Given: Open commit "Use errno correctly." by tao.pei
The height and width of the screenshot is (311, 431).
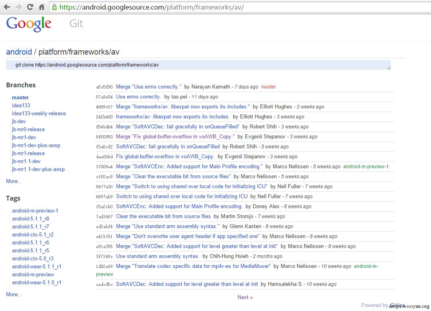Looking at the screenshot, I should pos(138,97).
